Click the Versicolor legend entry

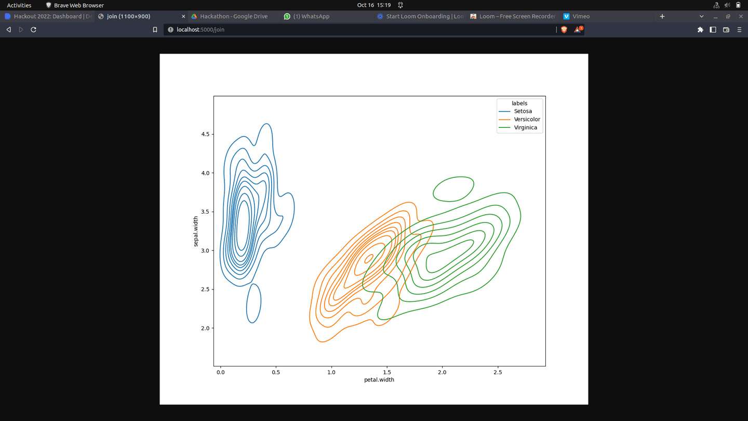click(x=519, y=120)
